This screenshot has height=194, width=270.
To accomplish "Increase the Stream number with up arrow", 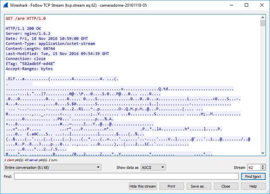I will 262,166.
